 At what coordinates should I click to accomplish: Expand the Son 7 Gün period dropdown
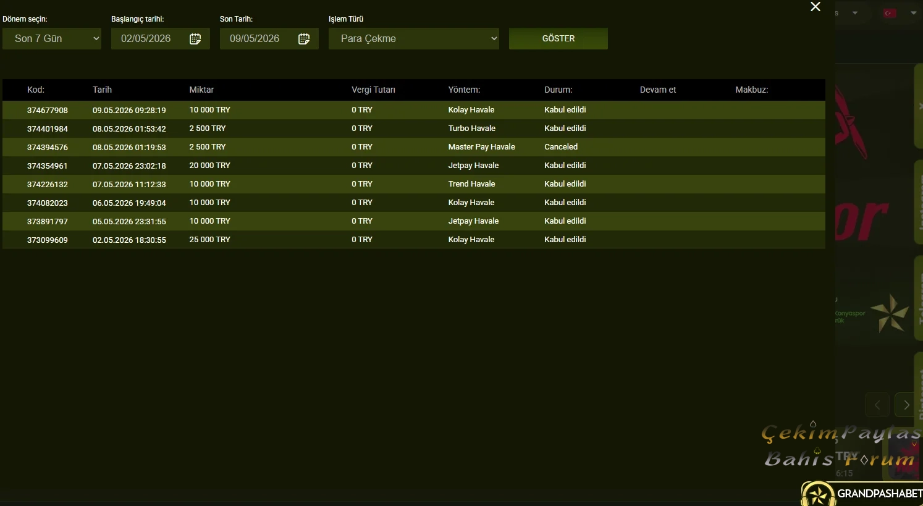pos(52,38)
